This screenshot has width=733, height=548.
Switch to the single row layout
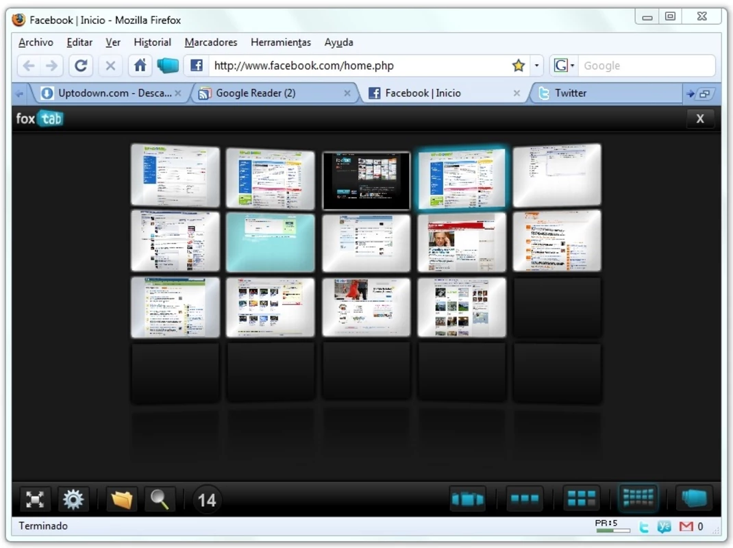525,499
